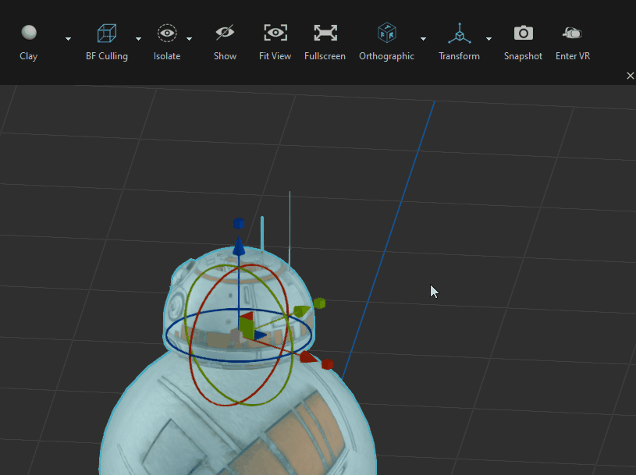Click the green cube scale handle

click(319, 303)
